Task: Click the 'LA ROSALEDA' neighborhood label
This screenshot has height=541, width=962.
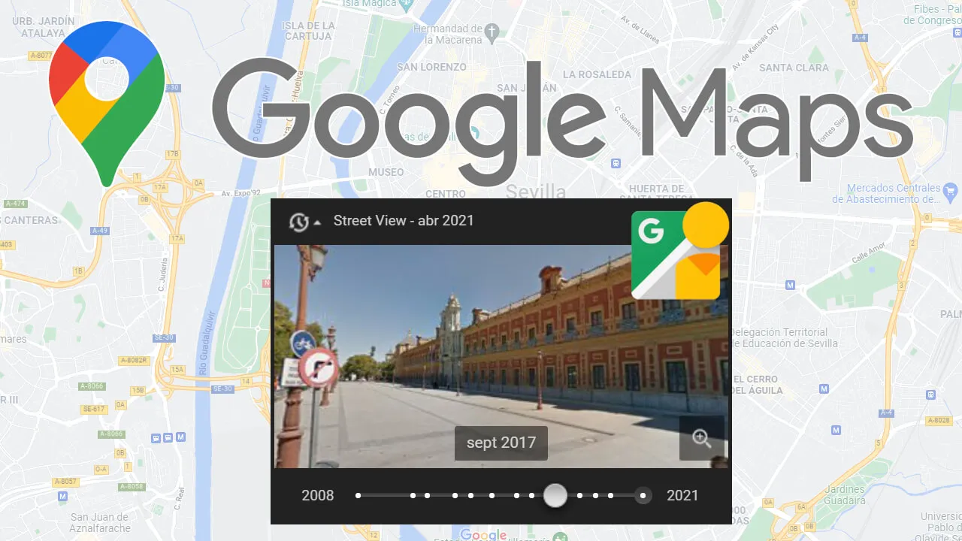Action: 597,74
